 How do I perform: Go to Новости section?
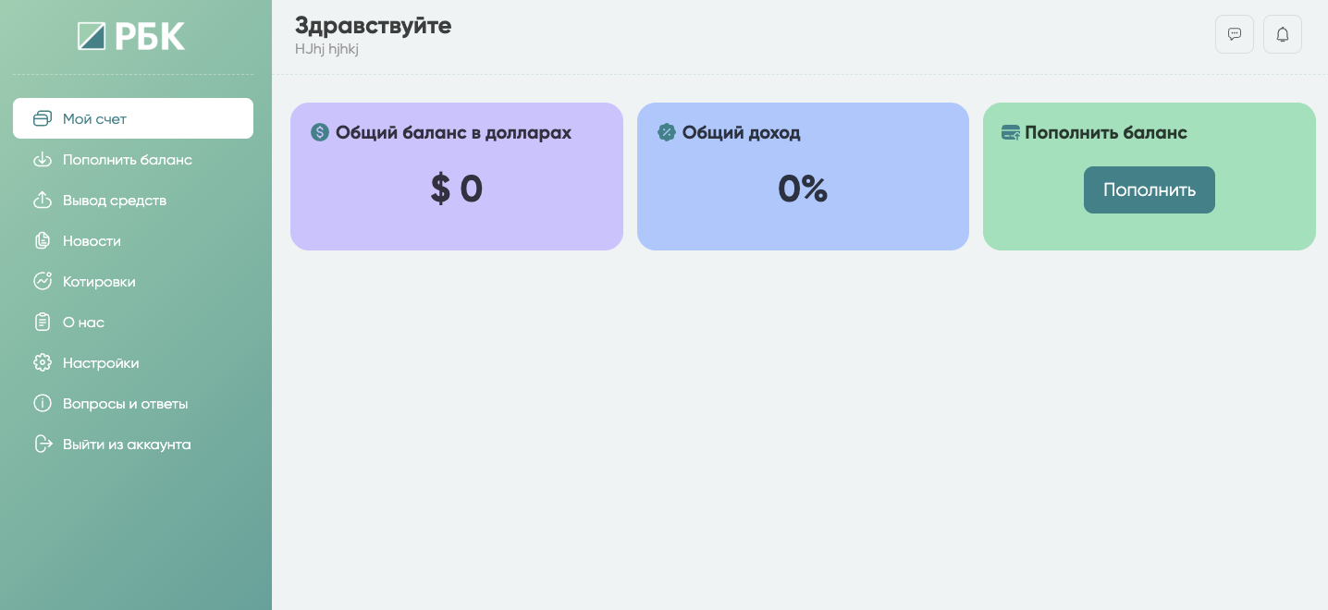click(92, 241)
